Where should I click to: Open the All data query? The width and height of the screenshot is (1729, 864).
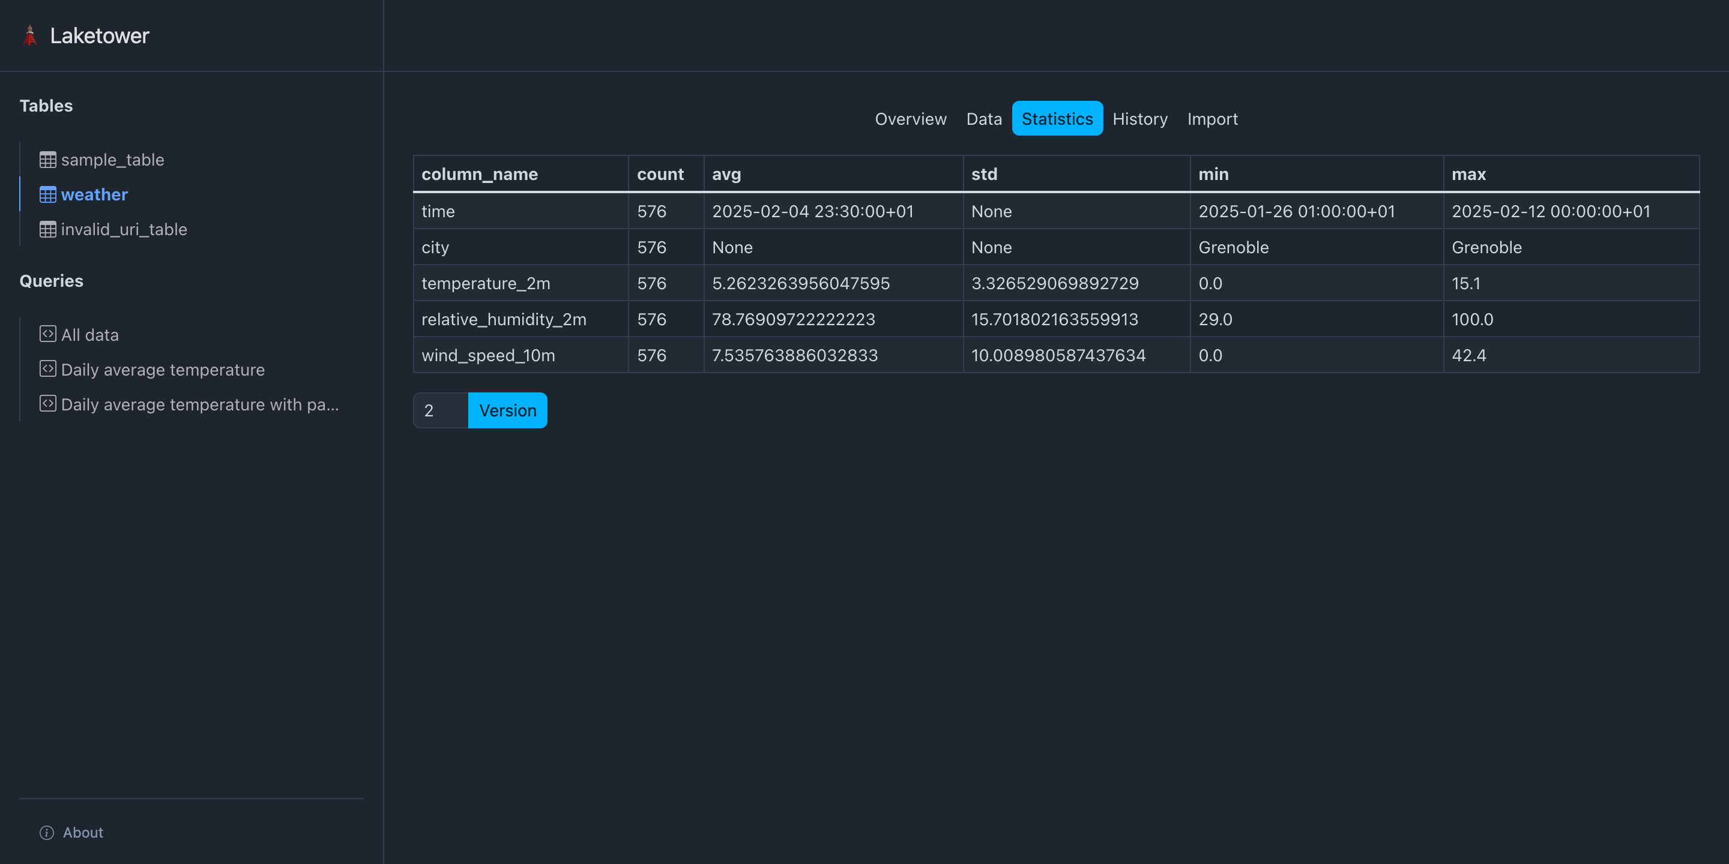(89, 334)
